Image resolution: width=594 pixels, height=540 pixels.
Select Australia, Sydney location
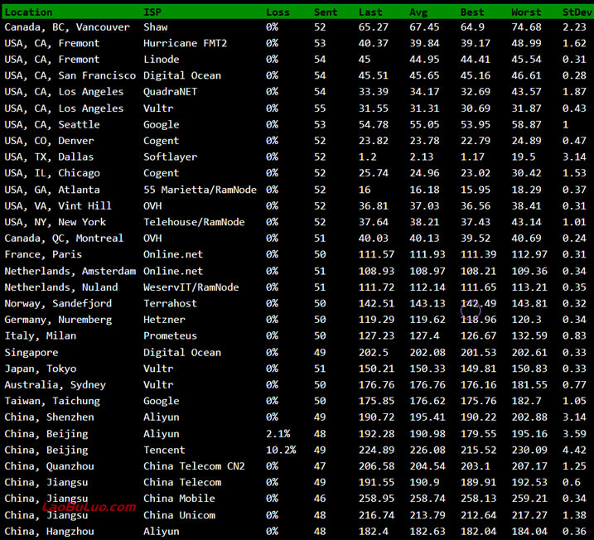[56, 385]
